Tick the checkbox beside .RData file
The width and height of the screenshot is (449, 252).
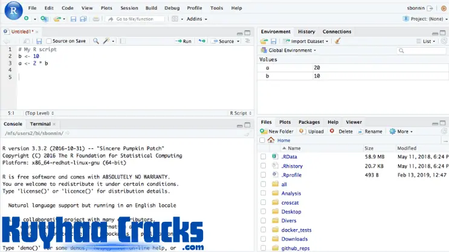[x=263, y=157]
